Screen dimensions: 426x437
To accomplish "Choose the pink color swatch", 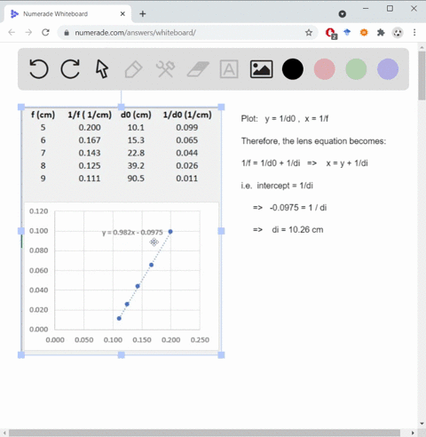I will tap(325, 69).
